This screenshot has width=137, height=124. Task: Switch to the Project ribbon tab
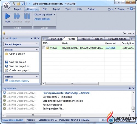point(18,9)
